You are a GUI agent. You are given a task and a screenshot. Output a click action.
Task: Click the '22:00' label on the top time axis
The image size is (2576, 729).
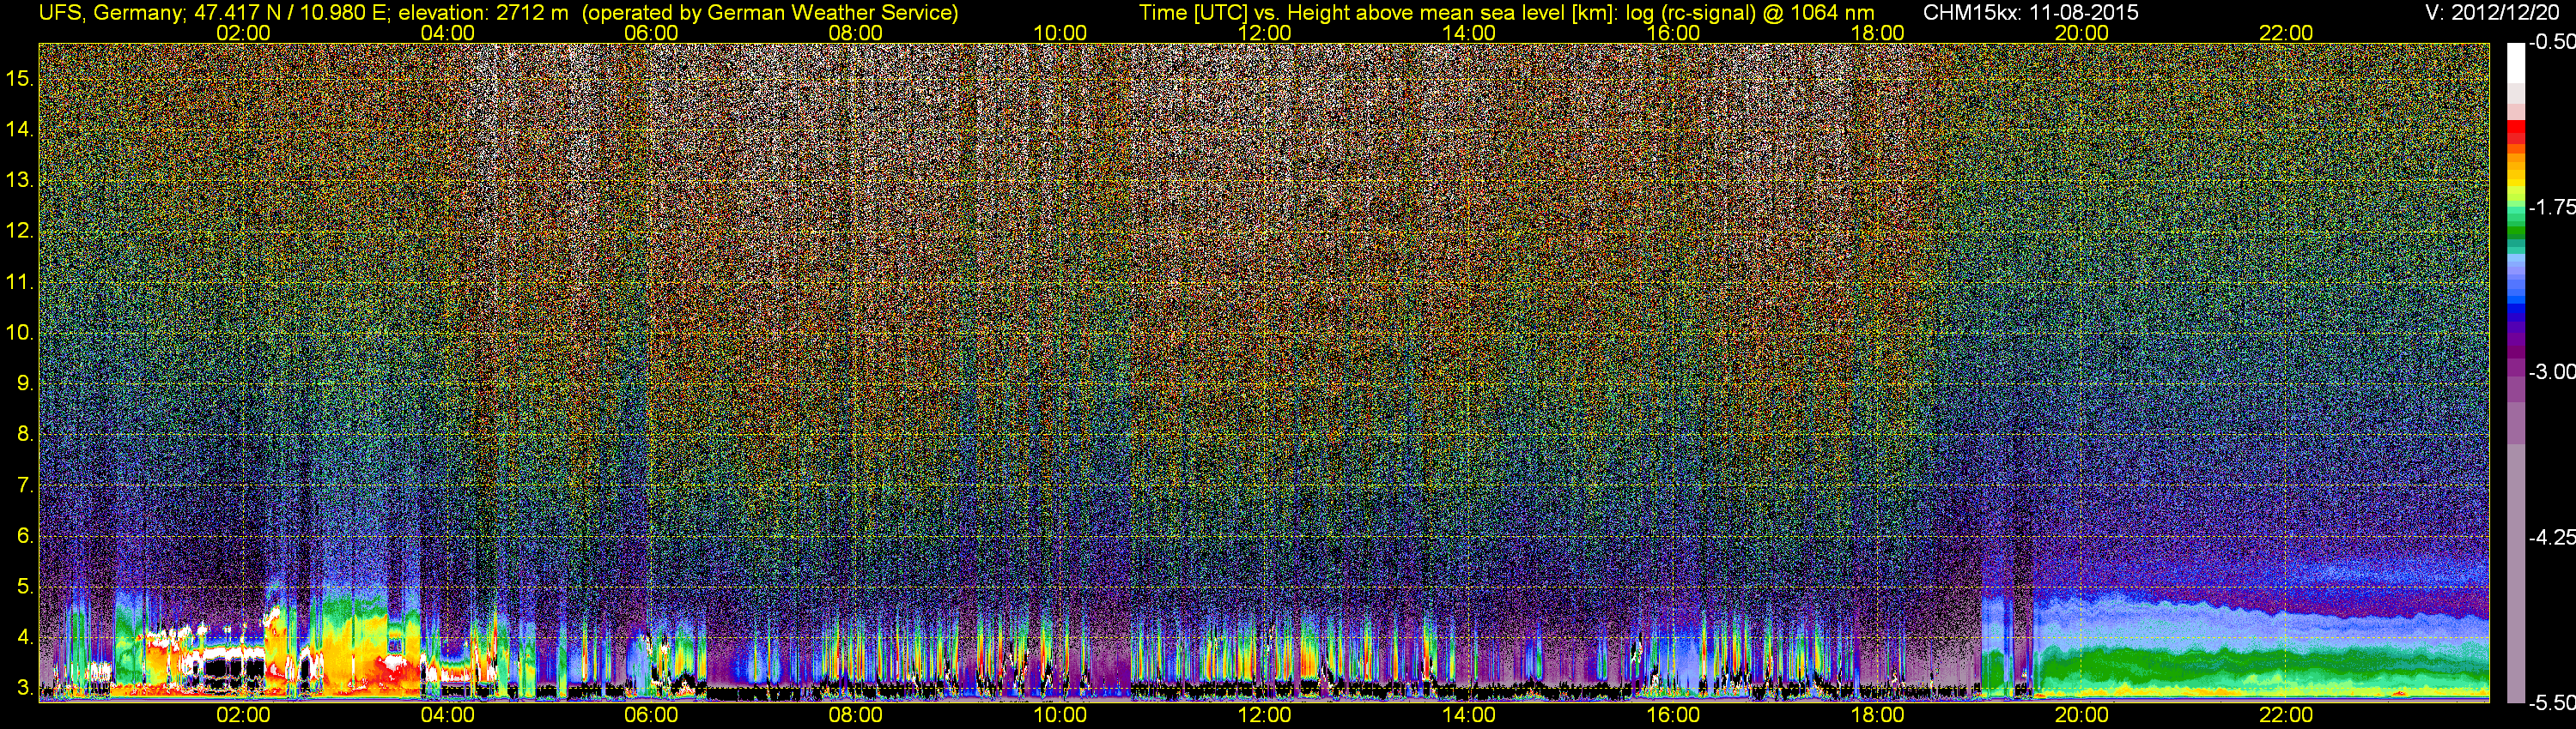tap(2286, 33)
